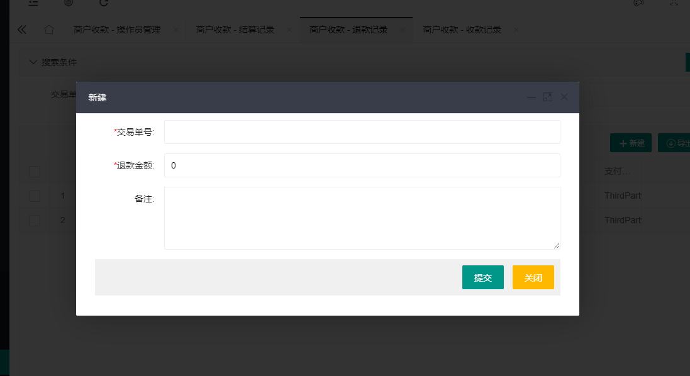Viewport: 690px width, 376px height.
Task: Click the hamburger list icon top left
Action: (33, 3)
